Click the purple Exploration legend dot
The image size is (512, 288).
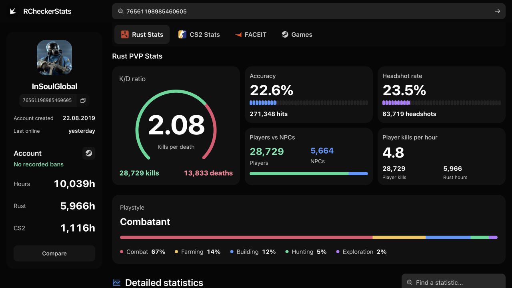(338, 252)
